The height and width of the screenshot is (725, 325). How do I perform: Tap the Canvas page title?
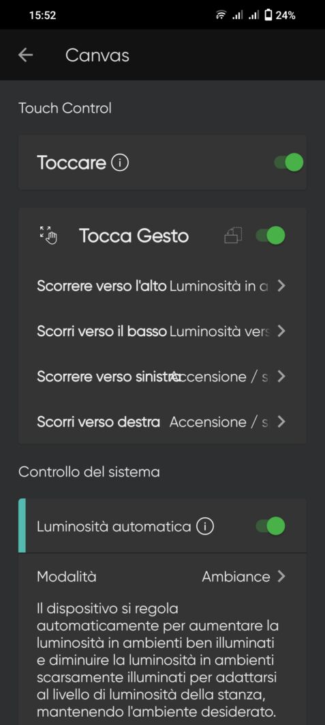click(97, 55)
